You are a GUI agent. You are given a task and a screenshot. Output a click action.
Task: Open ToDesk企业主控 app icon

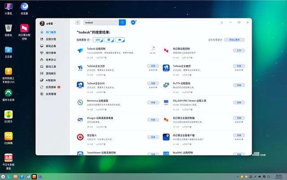click(80, 68)
